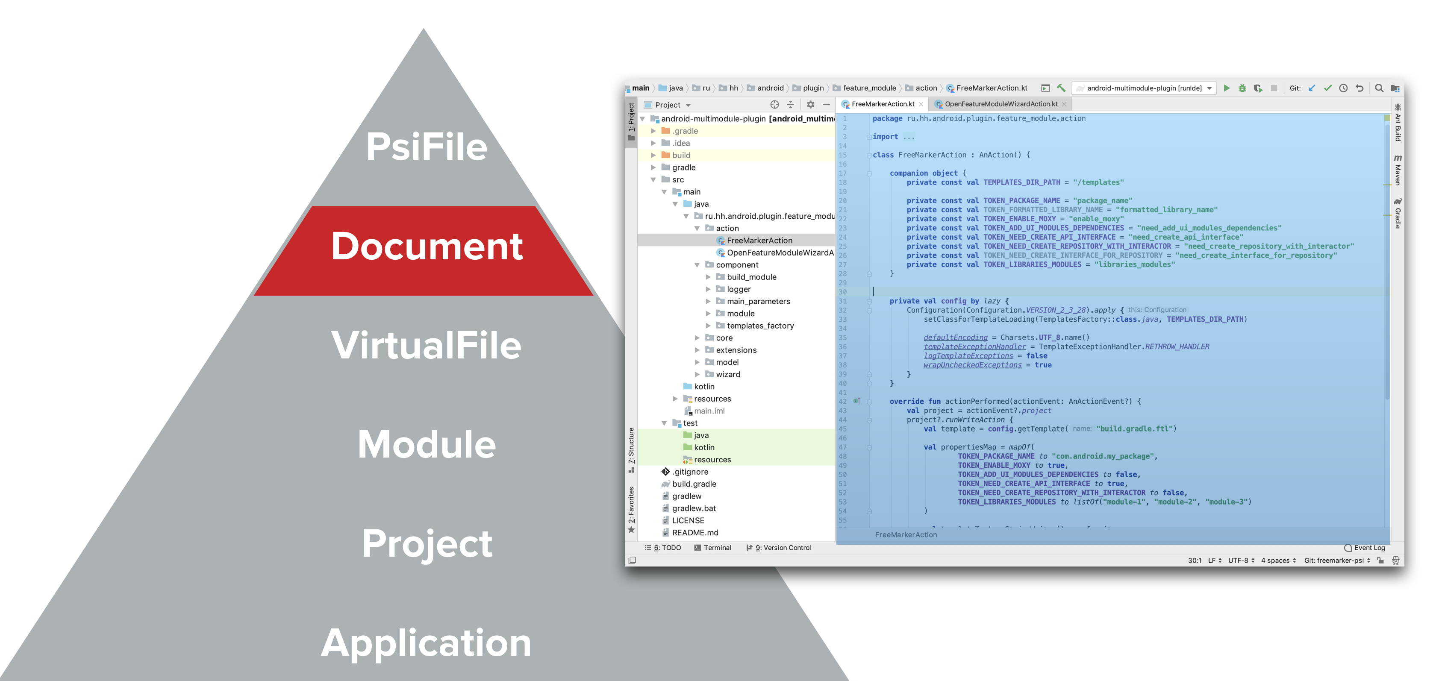Click Git update project arrow
The height and width of the screenshot is (681, 1436).
point(1312,88)
